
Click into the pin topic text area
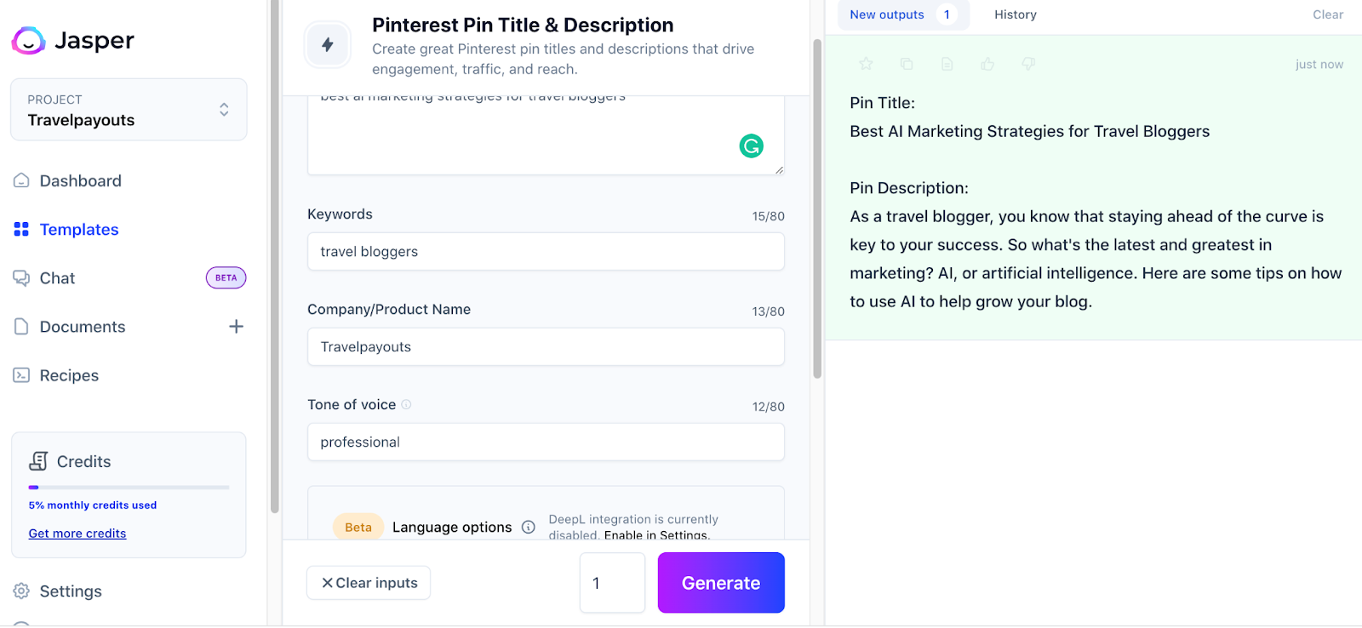[x=546, y=134]
